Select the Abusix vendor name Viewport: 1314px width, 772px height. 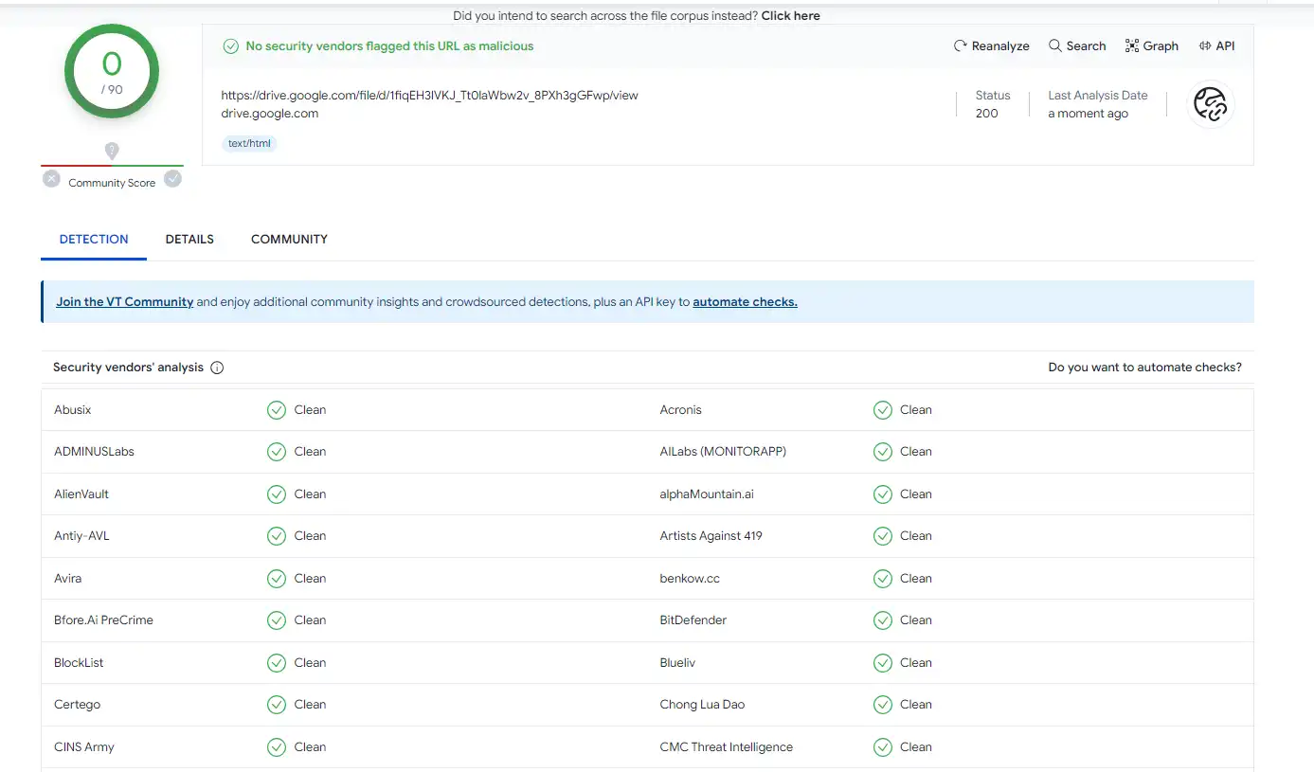click(x=73, y=410)
